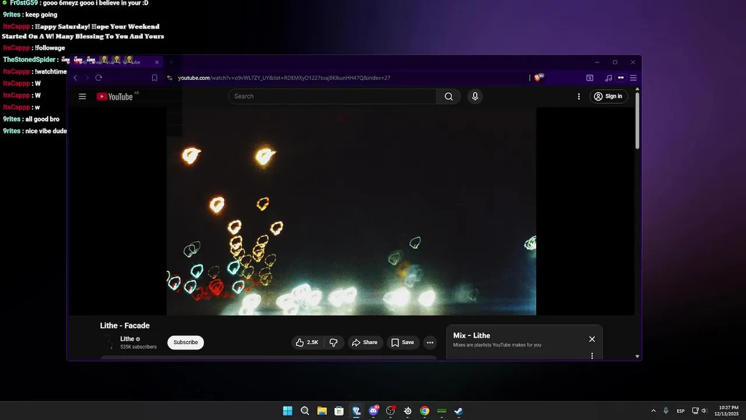Open media control music note icon
Image resolution: width=746 pixels, height=420 pixels.
tap(608, 78)
